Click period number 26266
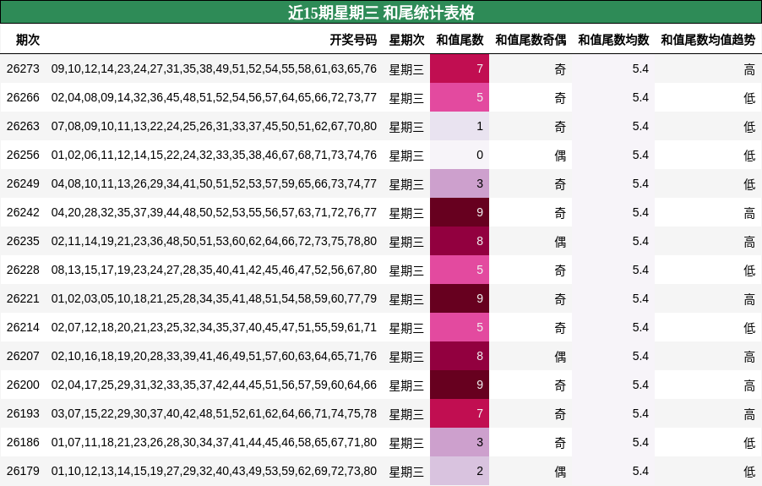762x486 pixels. (23, 98)
